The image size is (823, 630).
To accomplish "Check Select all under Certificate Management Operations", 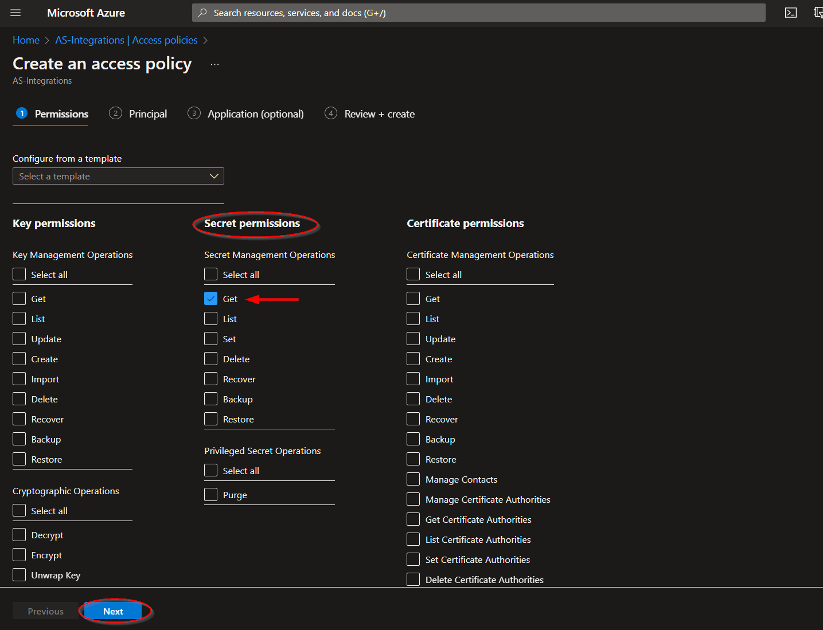I will [414, 275].
